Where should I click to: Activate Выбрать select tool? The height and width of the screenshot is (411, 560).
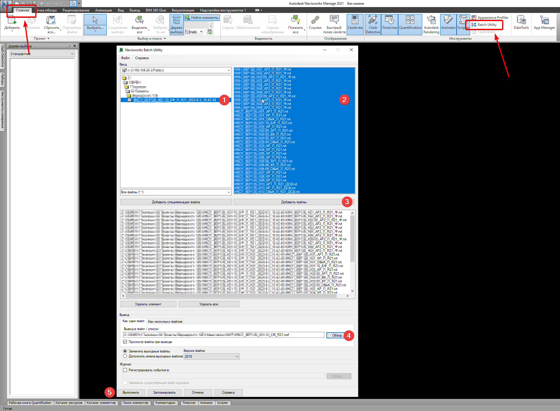(x=95, y=25)
